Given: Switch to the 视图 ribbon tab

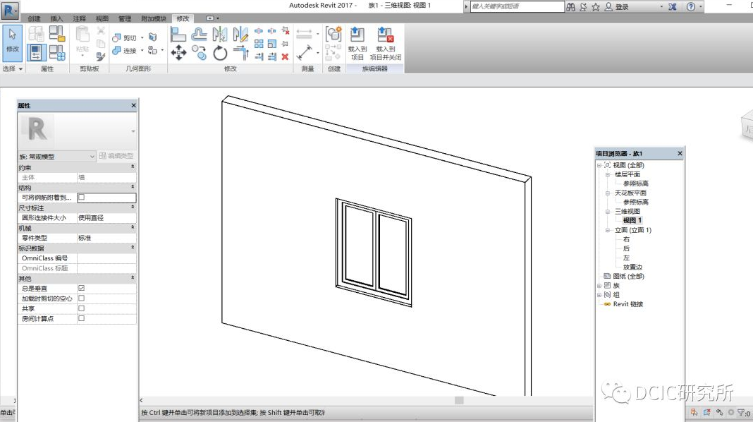Looking at the screenshot, I should coord(102,19).
